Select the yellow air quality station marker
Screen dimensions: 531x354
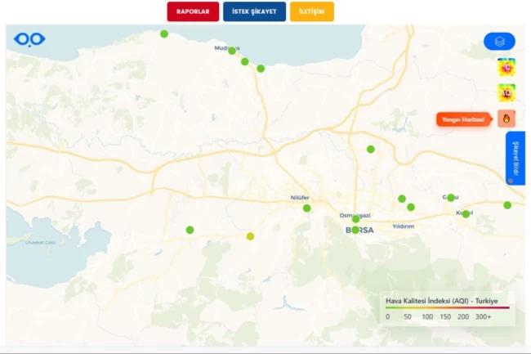pos(250,236)
